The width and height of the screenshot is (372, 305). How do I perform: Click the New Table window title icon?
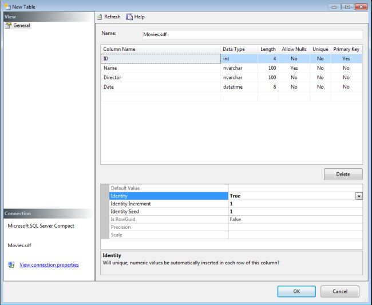pos(7,6)
